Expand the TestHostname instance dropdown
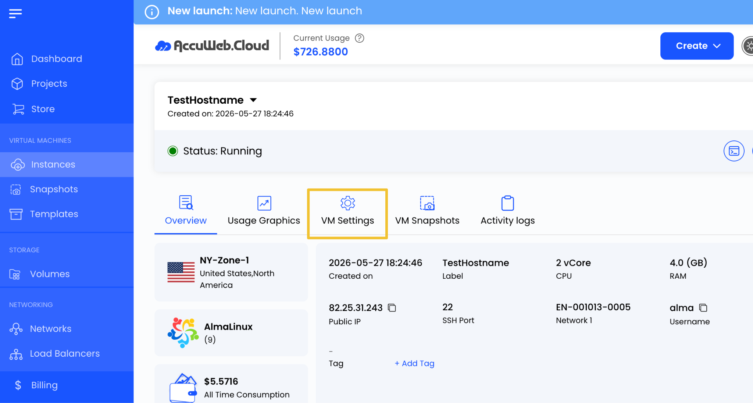 [x=253, y=100]
